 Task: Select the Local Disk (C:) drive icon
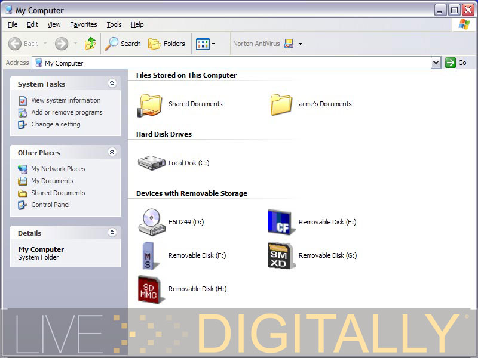click(x=152, y=163)
